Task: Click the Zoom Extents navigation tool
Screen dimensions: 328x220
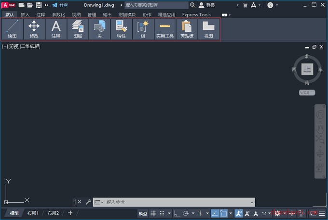Action: [320, 139]
